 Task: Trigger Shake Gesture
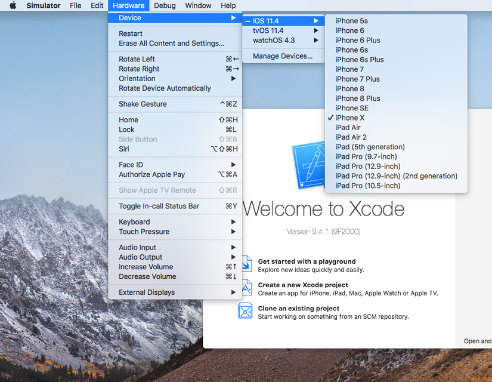tap(175, 104)
